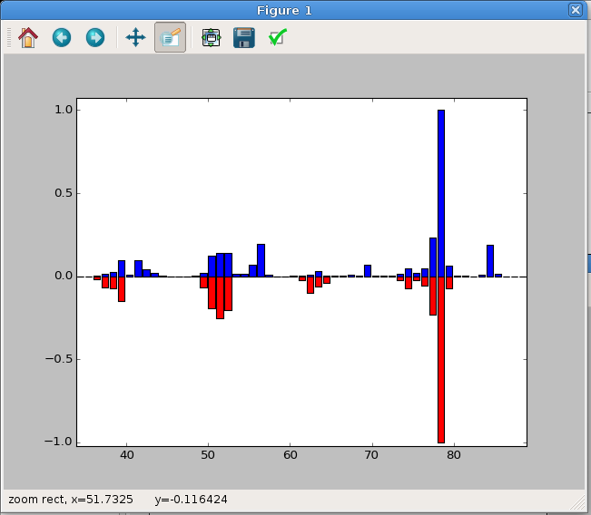Go forward to next view arrow
The image size is (591, 515).
point(95,38)
